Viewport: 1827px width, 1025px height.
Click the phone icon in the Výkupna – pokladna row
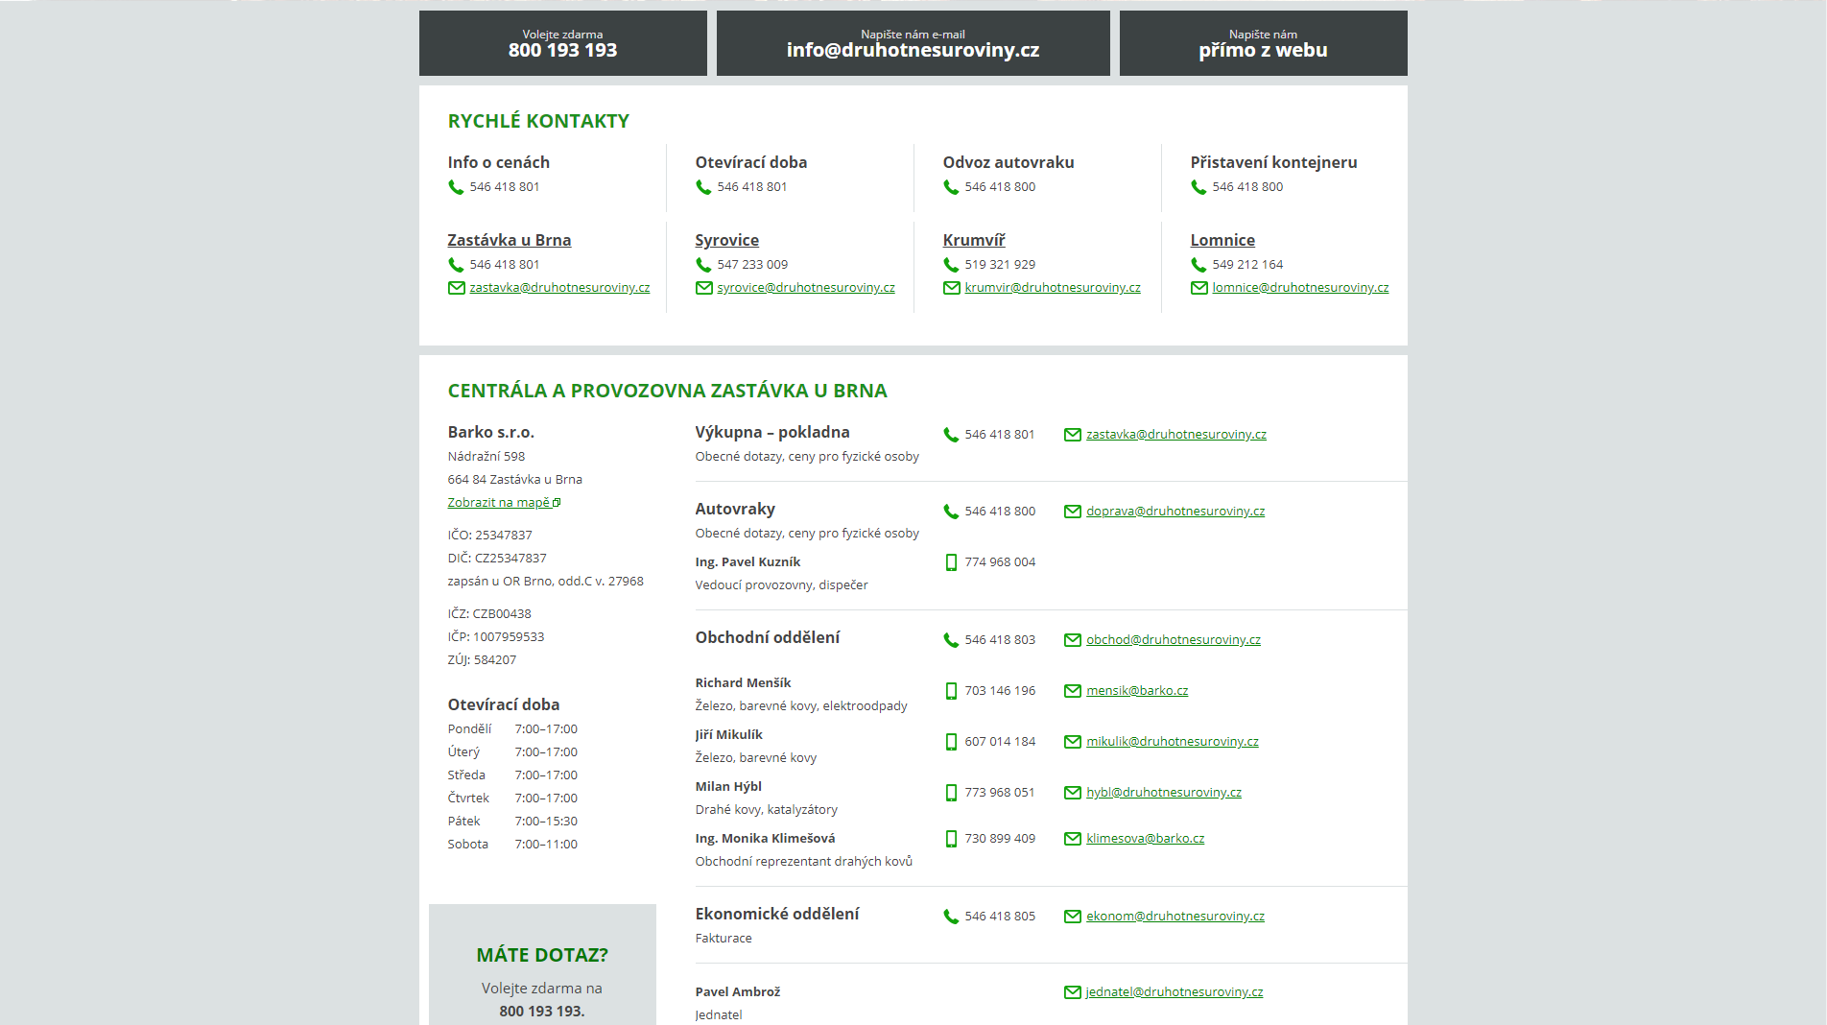point(951,435)
